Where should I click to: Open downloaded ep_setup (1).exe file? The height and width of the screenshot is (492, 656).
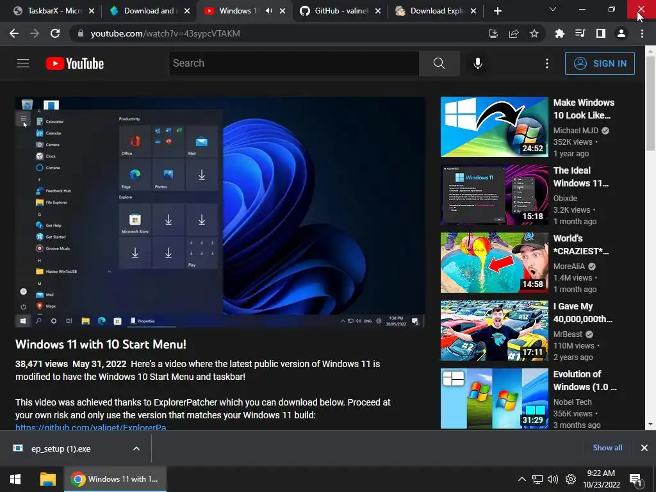61,448
